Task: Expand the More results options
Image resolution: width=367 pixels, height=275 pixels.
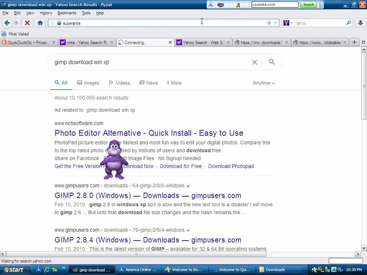Action: (174, 83)
